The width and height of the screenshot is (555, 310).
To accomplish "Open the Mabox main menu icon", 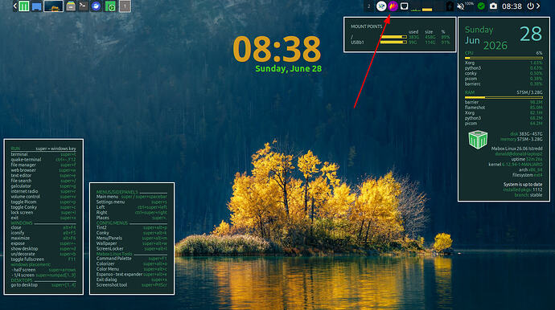I will (23, 6).
